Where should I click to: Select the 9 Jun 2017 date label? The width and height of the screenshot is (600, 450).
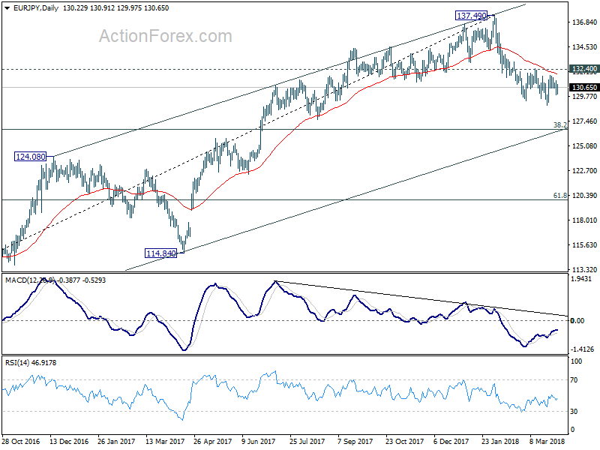(259, 442)
